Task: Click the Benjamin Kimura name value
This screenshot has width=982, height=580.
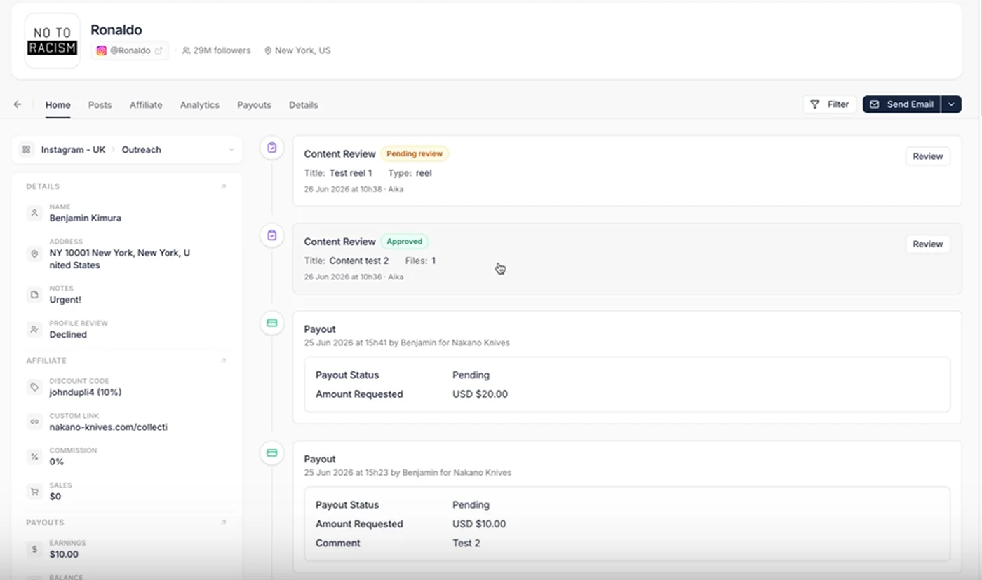Action: (x=86, y=218)
